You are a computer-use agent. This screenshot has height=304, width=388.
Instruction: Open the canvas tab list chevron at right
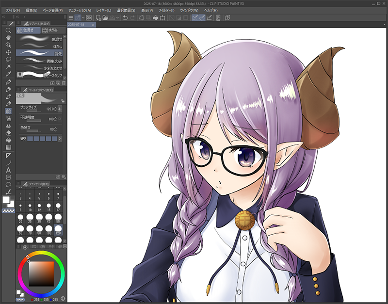[x=384, y=25]
